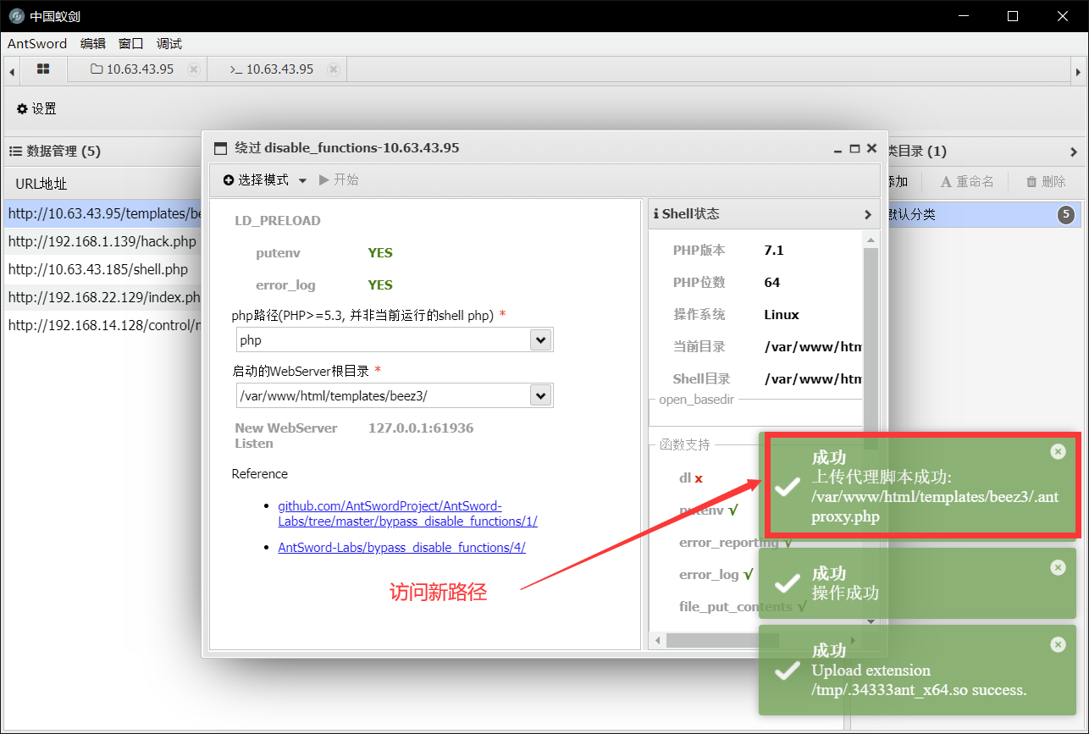1089x734 pixels.
Task: Click the PHP版本 7.1 value
Action: click(775, 250)
